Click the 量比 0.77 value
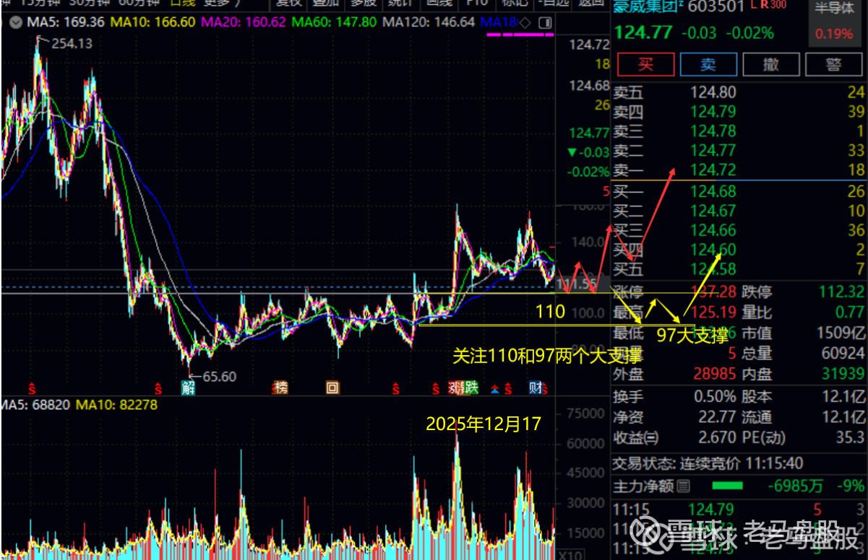Image resolution: width=868 pixels, height=560 pixels. click(850, 312)
